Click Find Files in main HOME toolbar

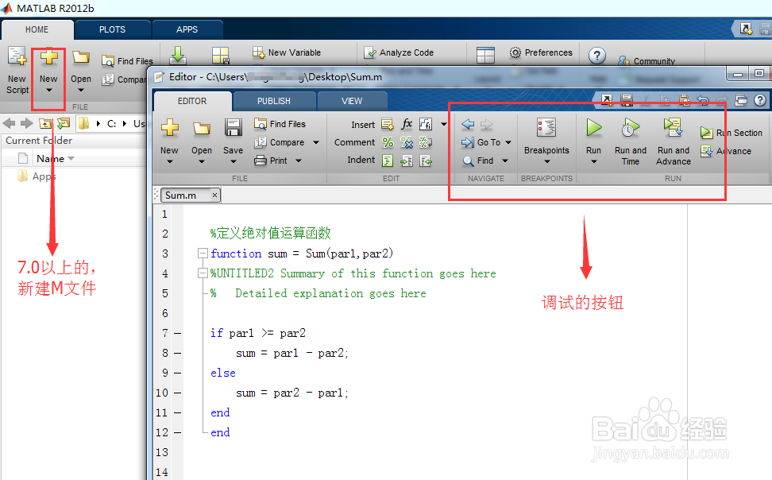coord(128,61)
